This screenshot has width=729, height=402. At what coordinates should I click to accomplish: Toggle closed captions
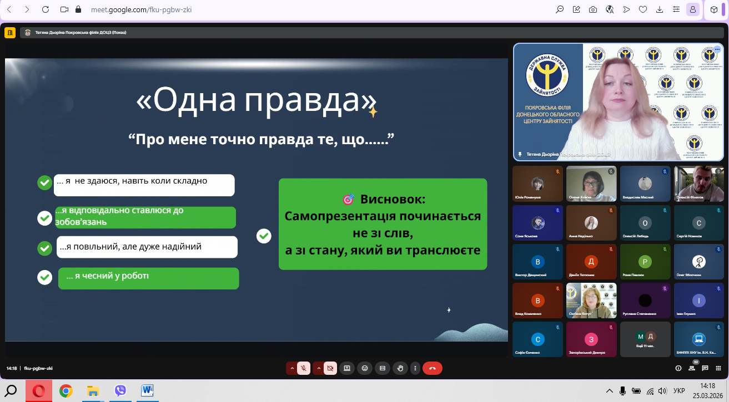pyautogui.click(x=382, y=368)
